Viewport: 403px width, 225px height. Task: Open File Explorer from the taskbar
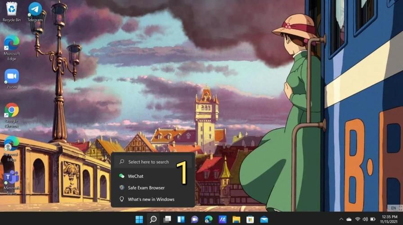point(236,219)
